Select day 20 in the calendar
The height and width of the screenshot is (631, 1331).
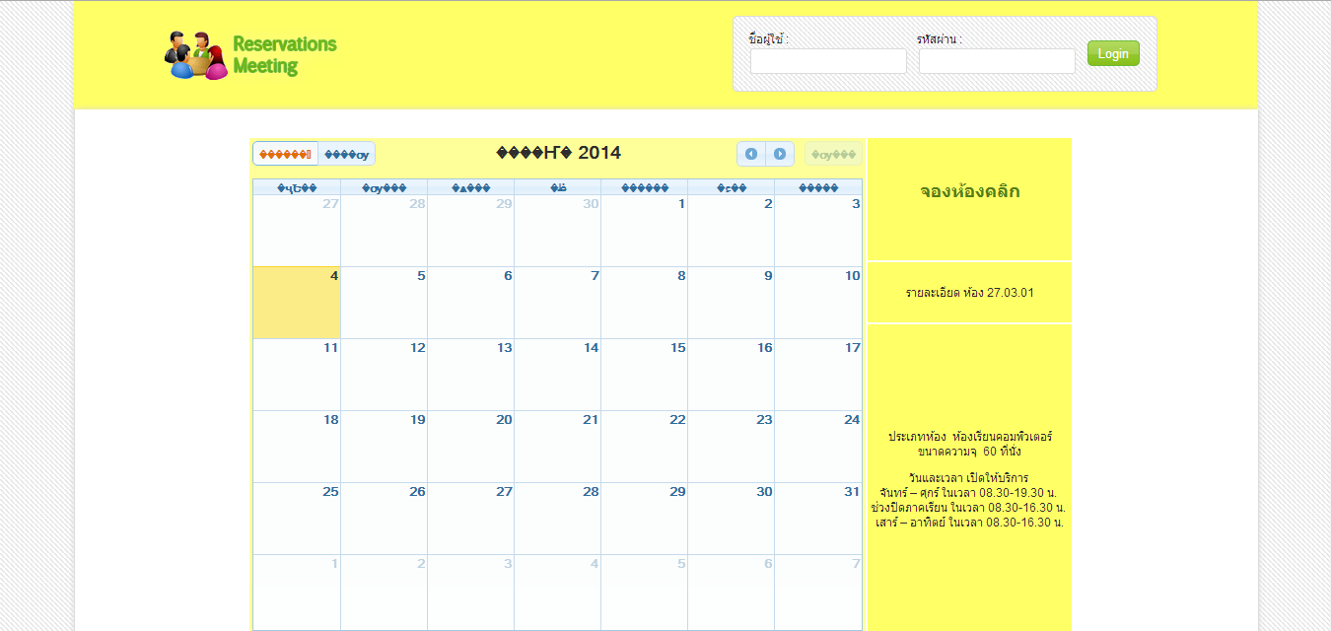470,447
